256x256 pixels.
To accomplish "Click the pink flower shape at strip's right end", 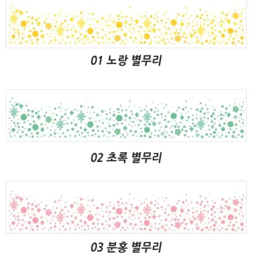I will 236,202.
